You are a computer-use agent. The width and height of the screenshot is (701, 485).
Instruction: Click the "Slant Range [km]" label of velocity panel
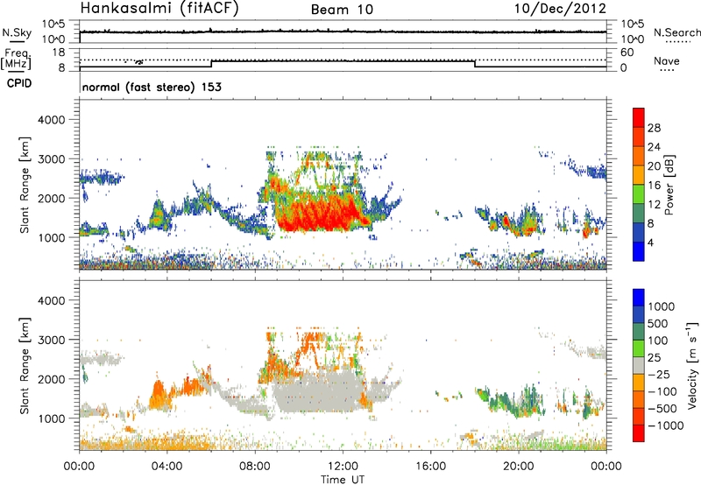point(25,365)
